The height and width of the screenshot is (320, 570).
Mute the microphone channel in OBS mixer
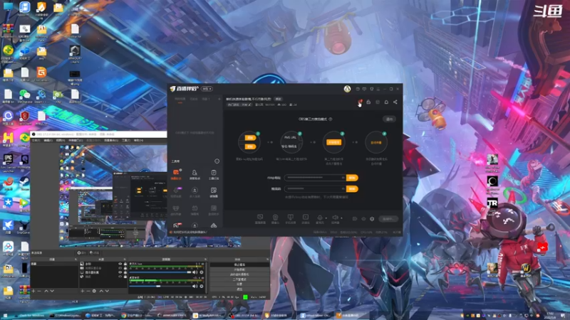195,272
